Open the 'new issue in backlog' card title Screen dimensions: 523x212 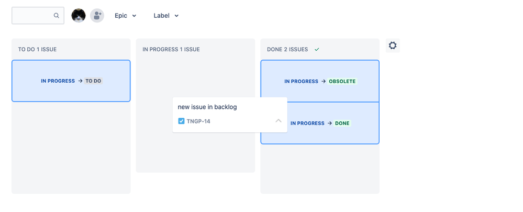pyautogui.click(x=207, y=107)
